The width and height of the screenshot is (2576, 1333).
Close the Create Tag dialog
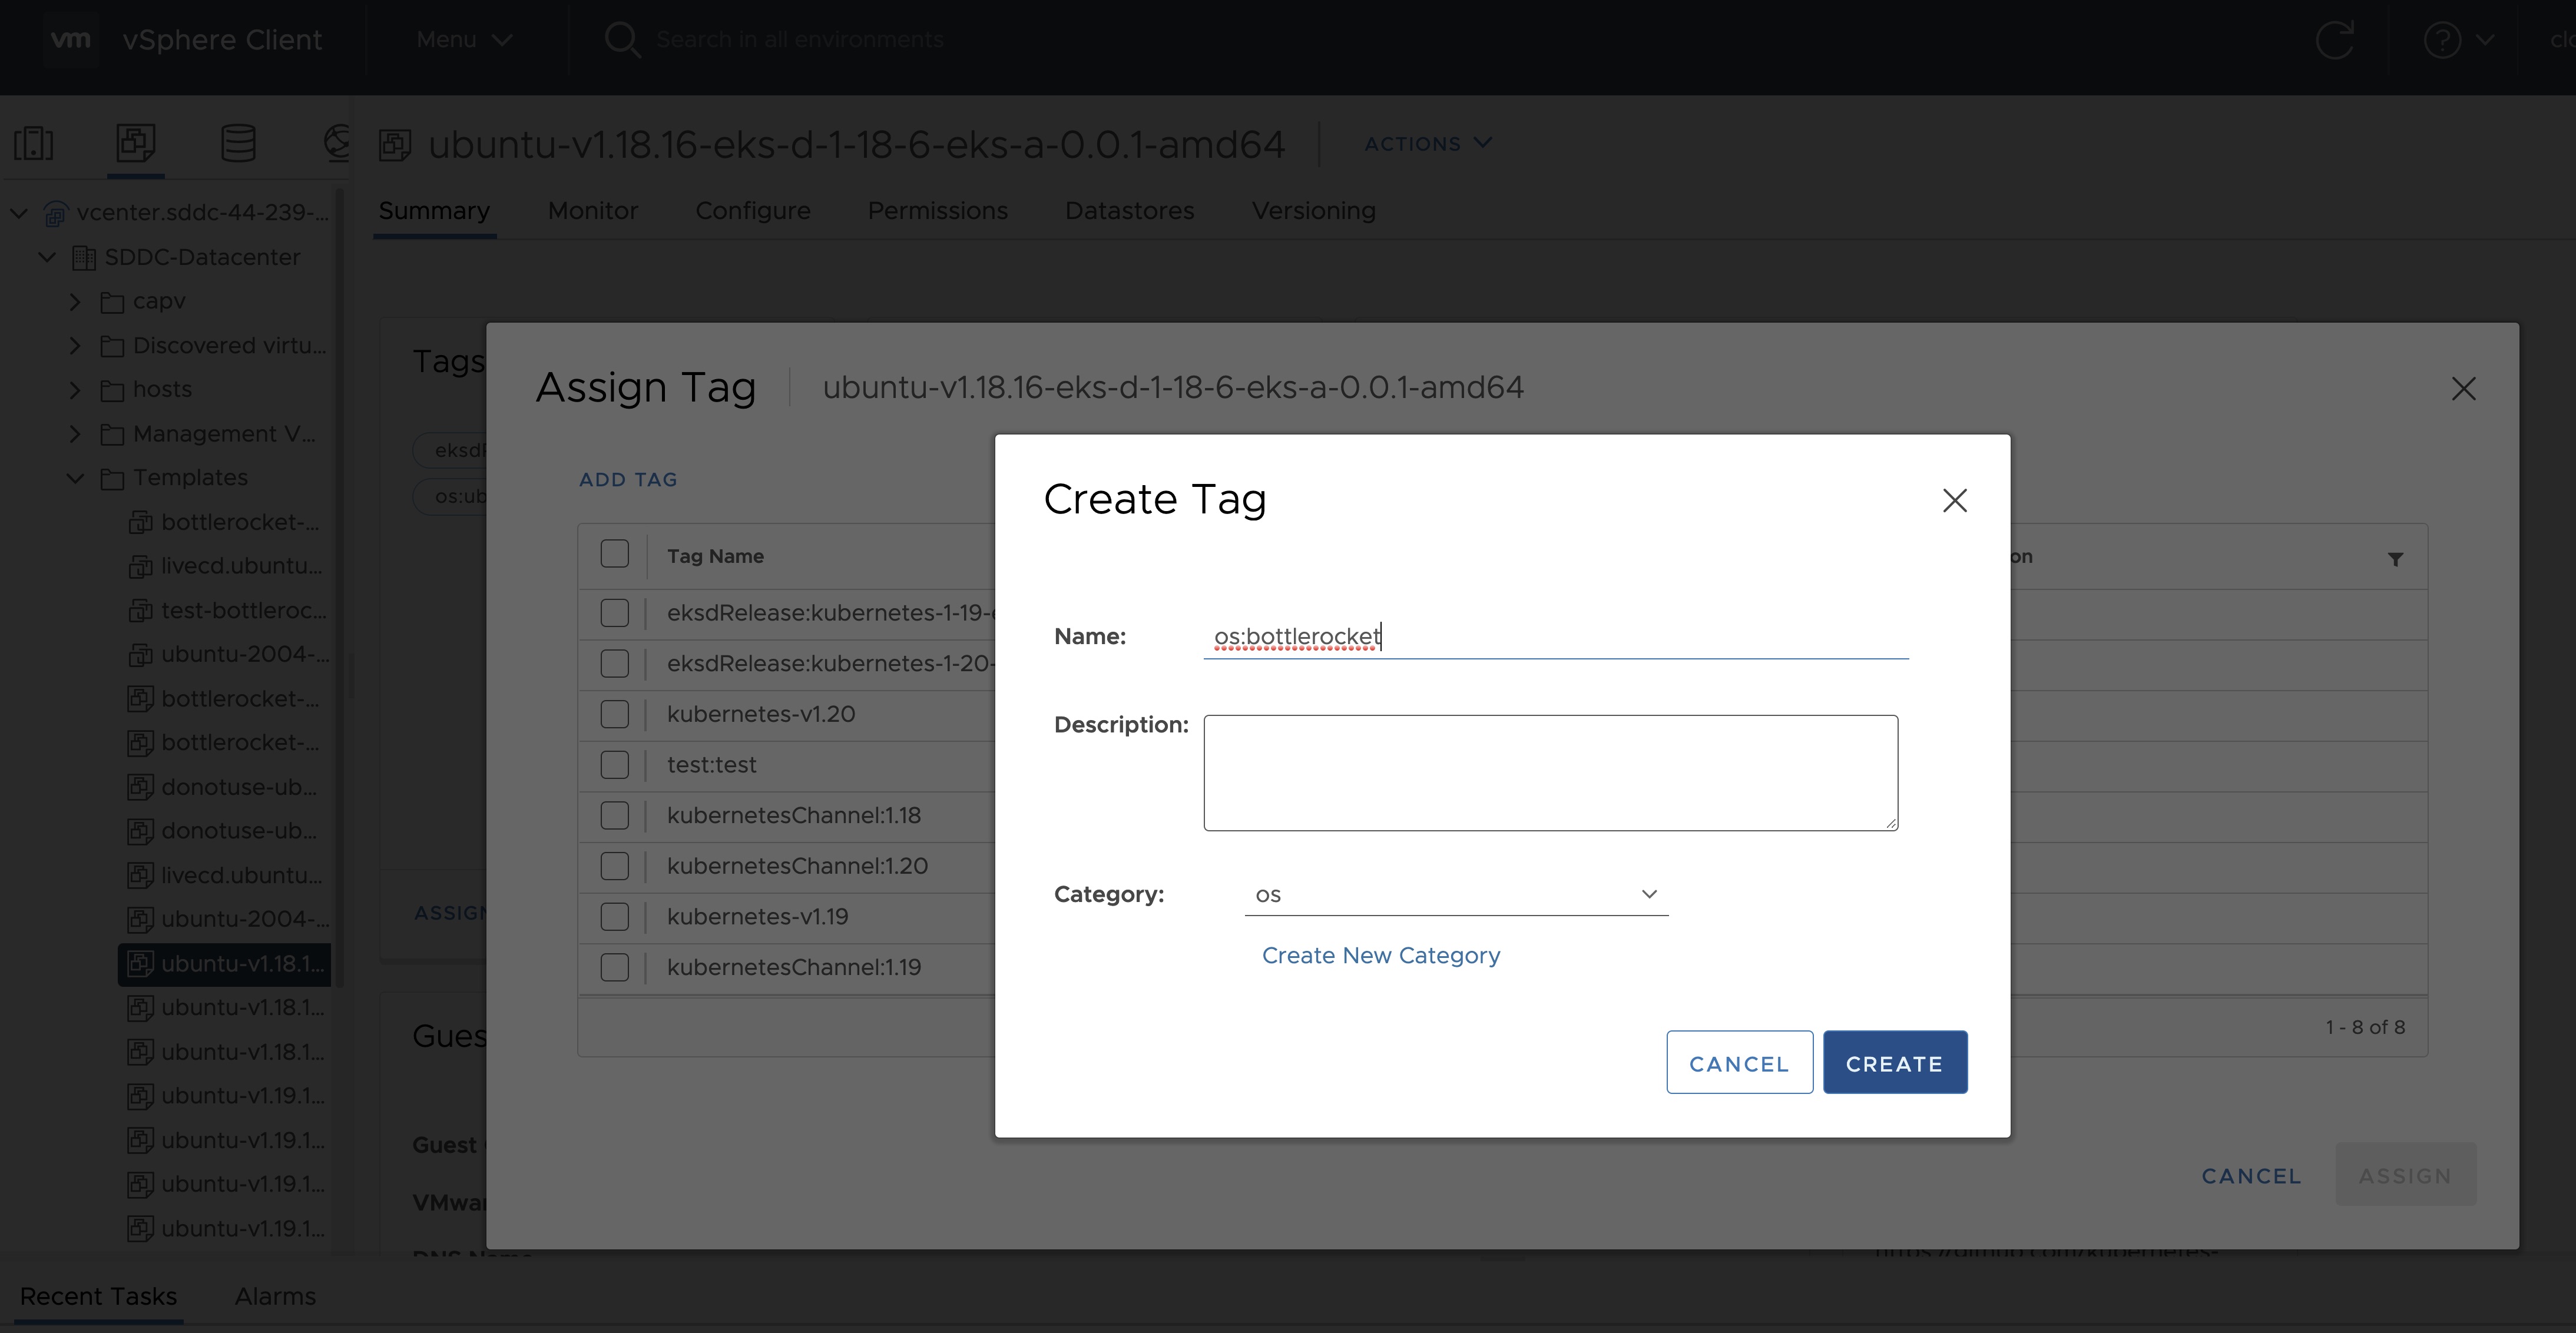point(1954,500)
